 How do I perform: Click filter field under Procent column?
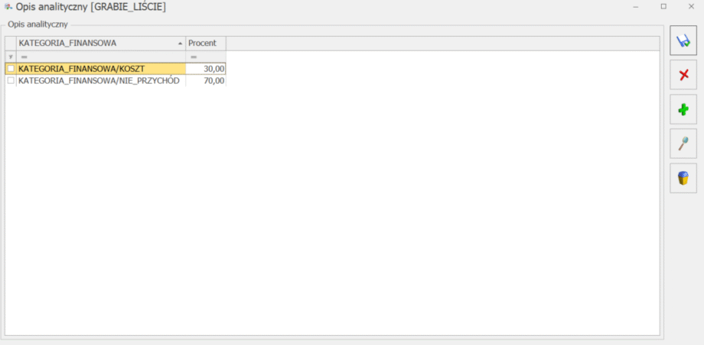pyautogui.click(x=206, y=57)
